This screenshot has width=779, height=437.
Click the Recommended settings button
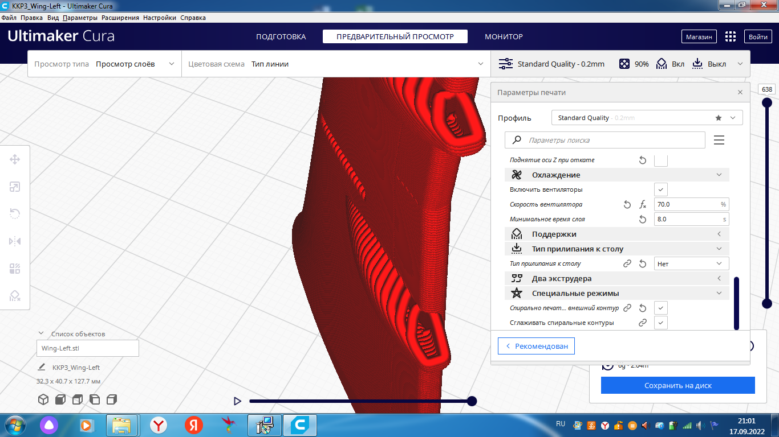[536, 346]
